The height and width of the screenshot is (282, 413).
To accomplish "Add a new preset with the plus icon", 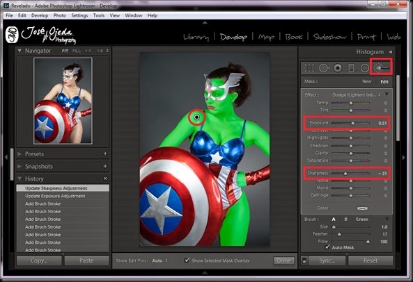I will [x=105, y=154].
